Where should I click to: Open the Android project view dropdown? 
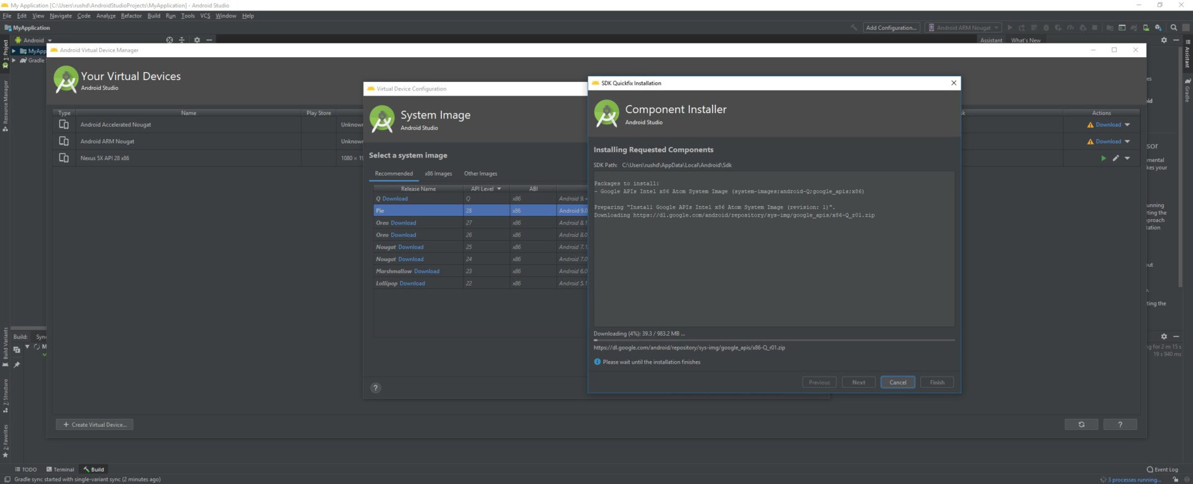coord(34,40)
